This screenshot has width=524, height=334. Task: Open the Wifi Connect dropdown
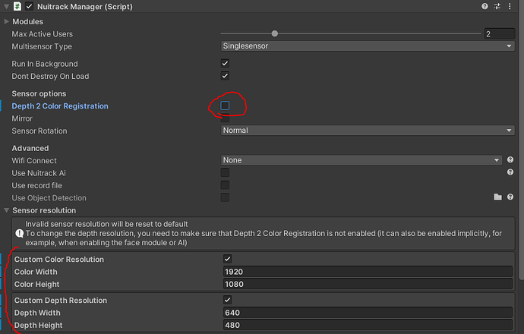(361, 160)
